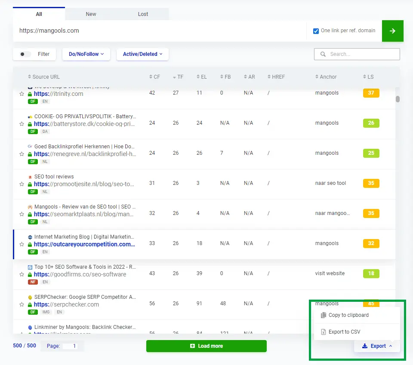Click the Export to CSV file icon

(323, 332)
